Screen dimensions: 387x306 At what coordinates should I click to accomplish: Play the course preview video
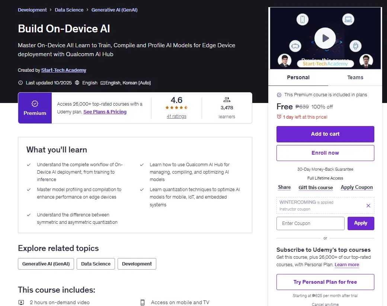[325, 38]
